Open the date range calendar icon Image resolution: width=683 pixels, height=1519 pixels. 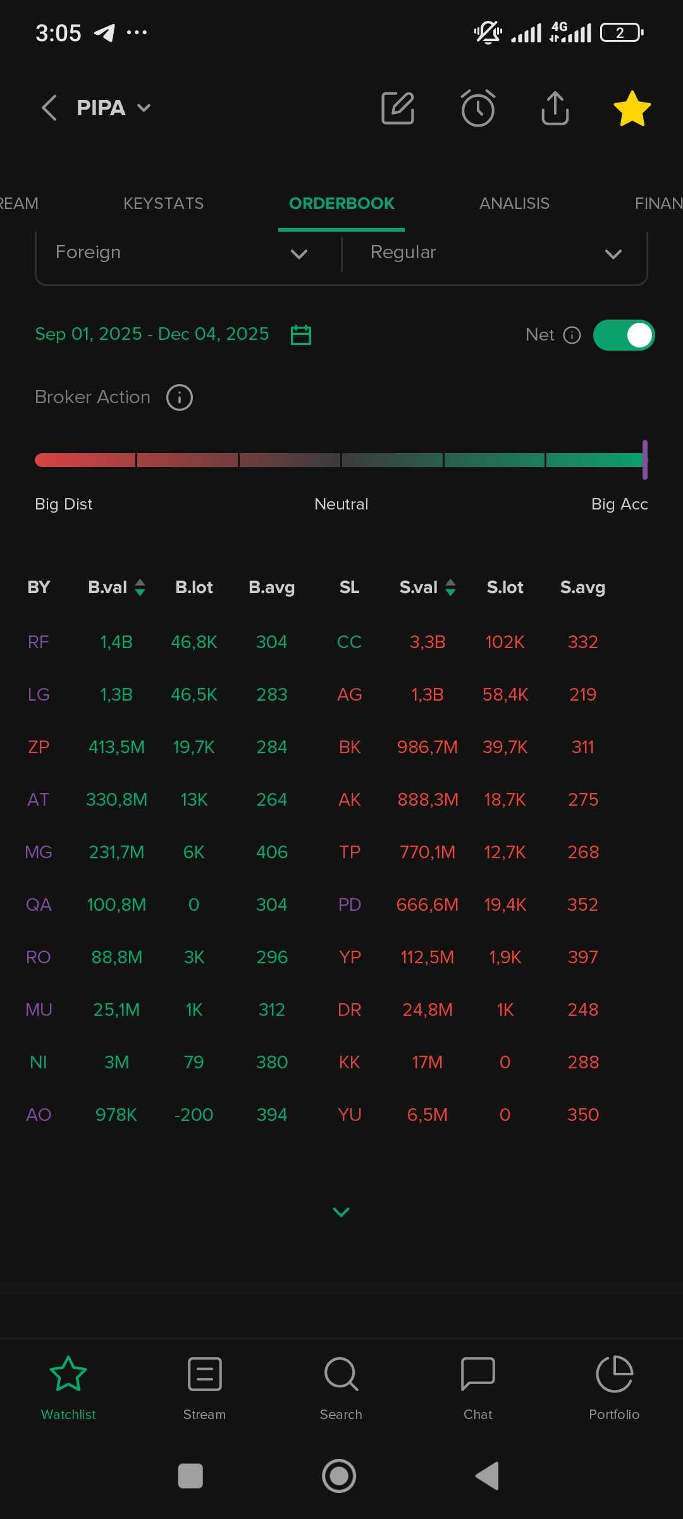[x=301, y=334]
